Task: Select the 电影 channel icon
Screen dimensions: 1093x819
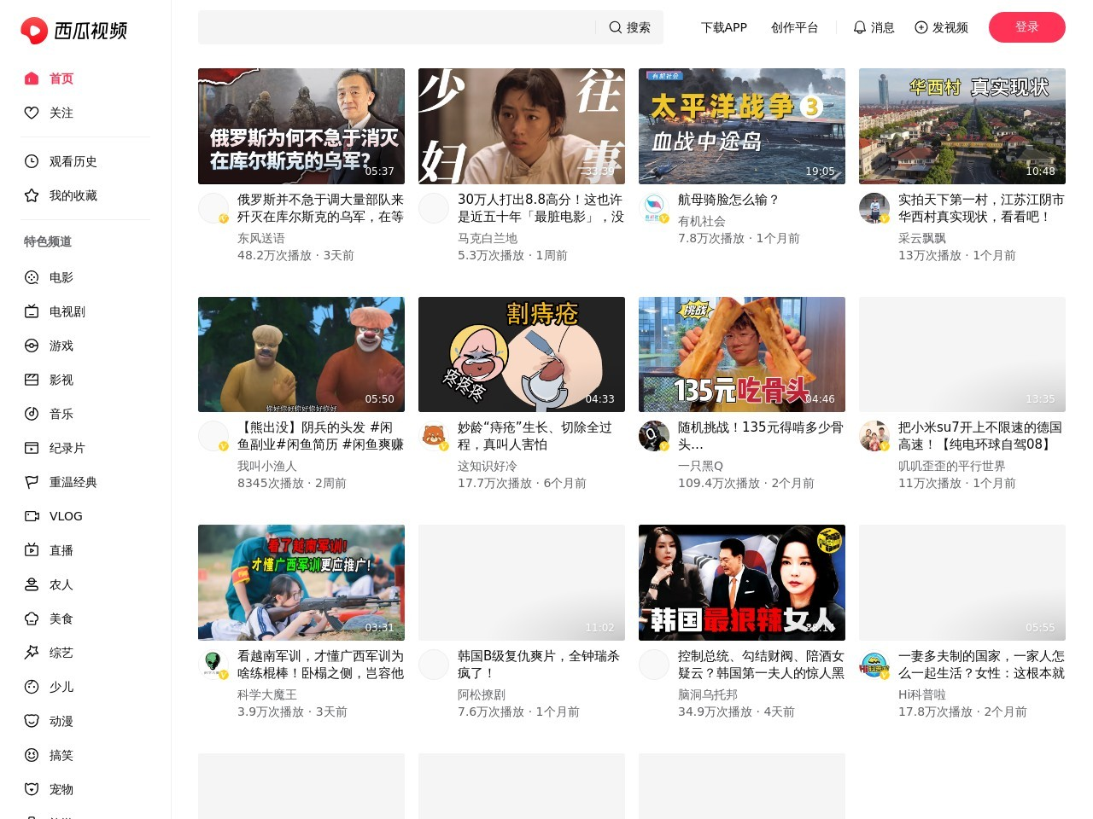Action: point(32,277)
